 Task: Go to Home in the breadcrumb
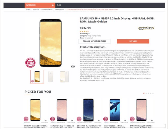click(28, 10)
